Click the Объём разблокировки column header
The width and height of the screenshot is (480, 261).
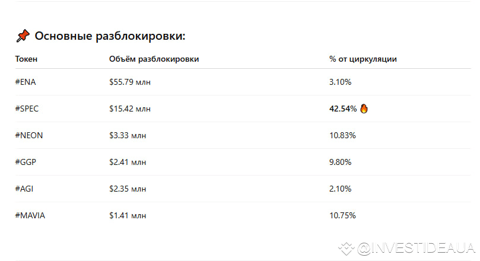(154, 59)
